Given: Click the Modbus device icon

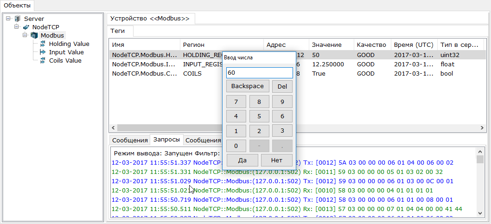Looking at the screenshot, I should tap(34, 36).
